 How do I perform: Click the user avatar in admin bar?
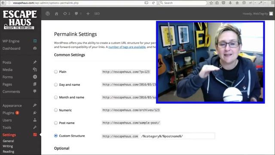point(271,13)
